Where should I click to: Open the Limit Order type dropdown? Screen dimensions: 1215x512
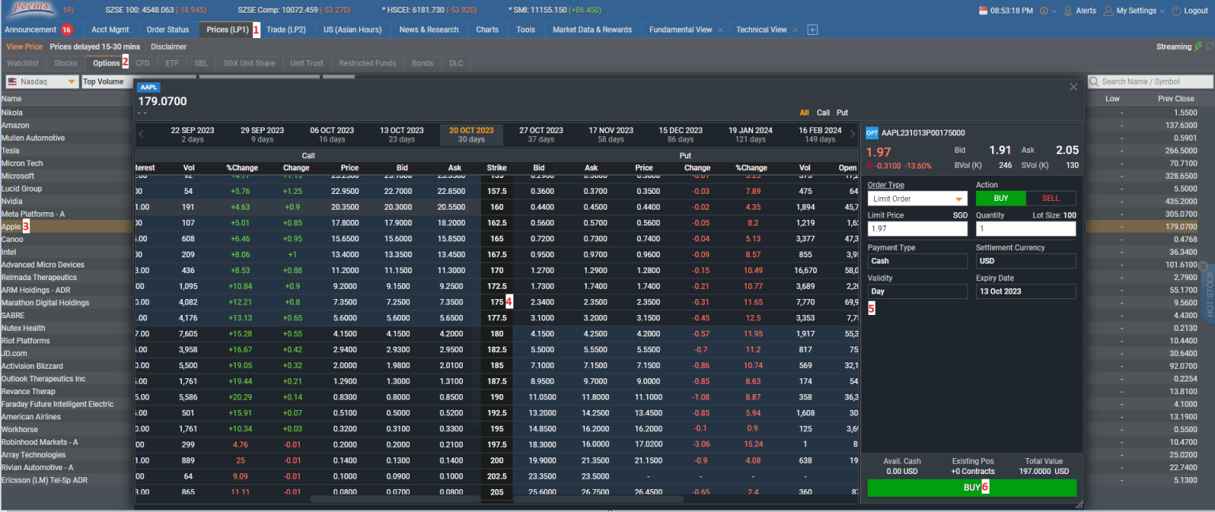pyautogui.click(x=917, y=197)
